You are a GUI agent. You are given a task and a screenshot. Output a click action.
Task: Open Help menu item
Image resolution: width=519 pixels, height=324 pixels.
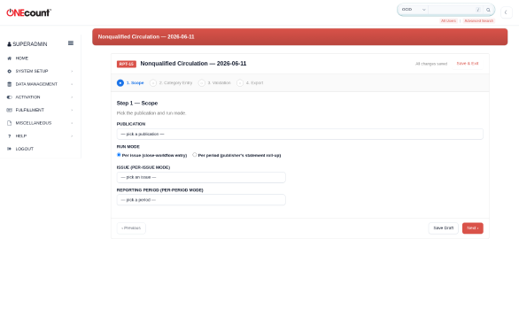click(21, 136)
